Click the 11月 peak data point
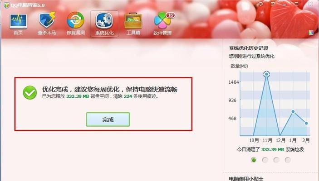 pyautogui.click(x=266, y=74)
